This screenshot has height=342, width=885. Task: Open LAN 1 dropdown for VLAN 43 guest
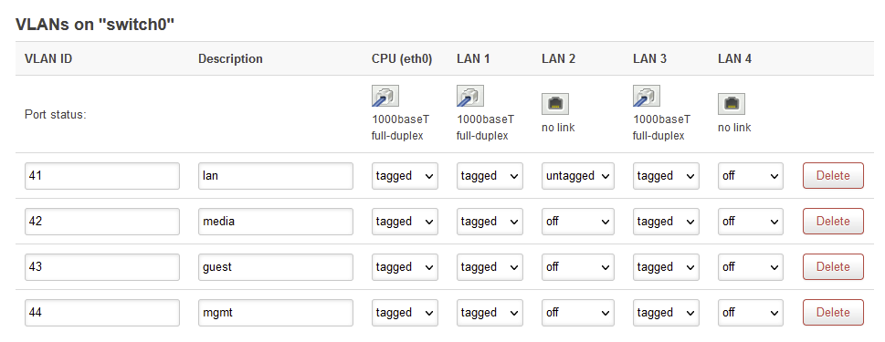490,267
